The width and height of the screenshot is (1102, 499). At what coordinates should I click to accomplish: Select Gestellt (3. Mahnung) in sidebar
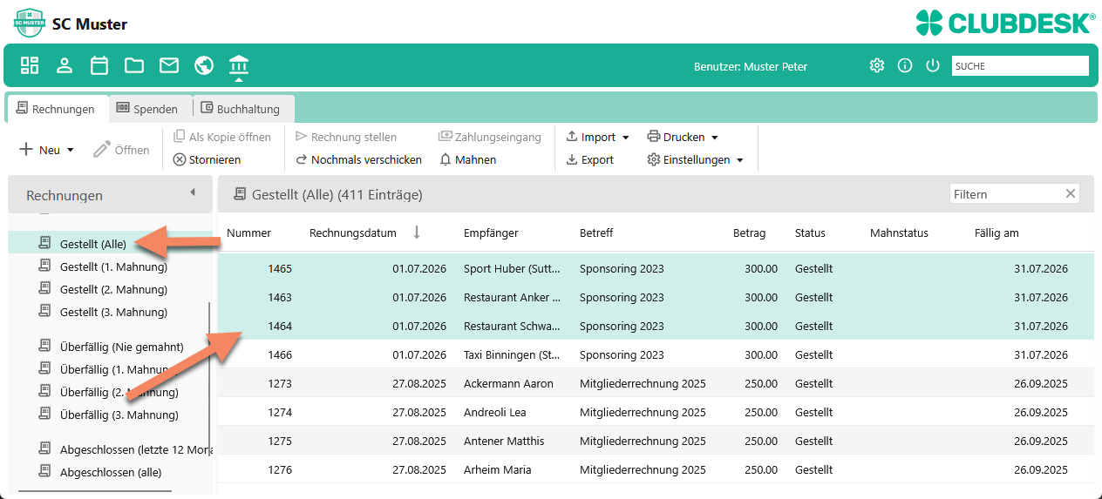[x=113, y=312]
